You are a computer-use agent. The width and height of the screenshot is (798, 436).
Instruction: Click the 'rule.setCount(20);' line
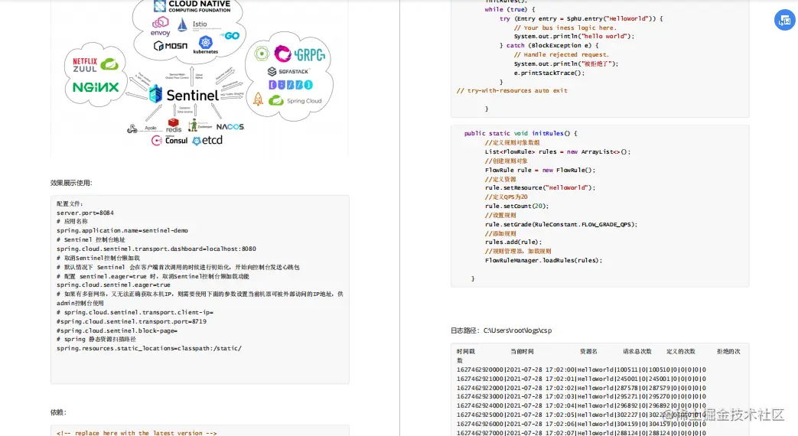(516, 206)
